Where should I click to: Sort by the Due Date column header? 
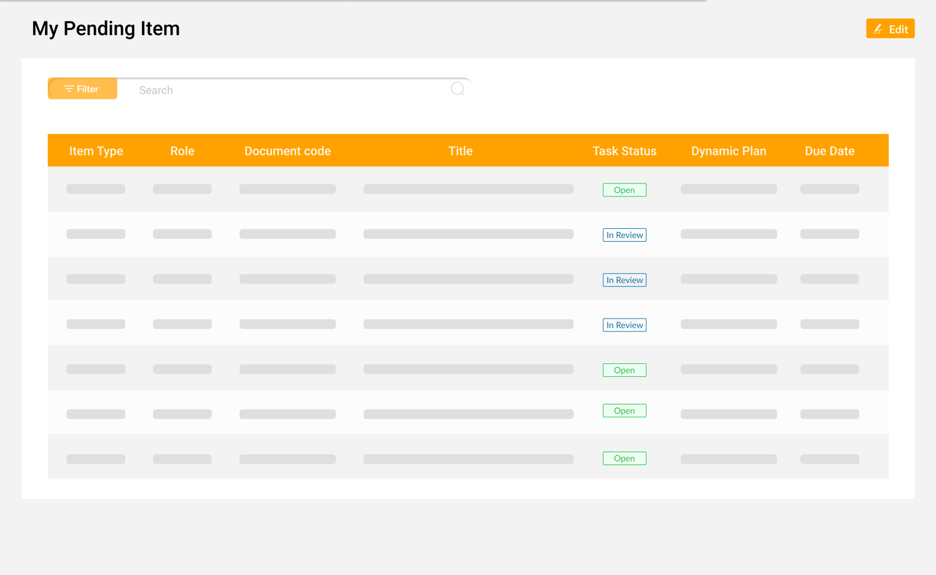[x=829, y=151]
